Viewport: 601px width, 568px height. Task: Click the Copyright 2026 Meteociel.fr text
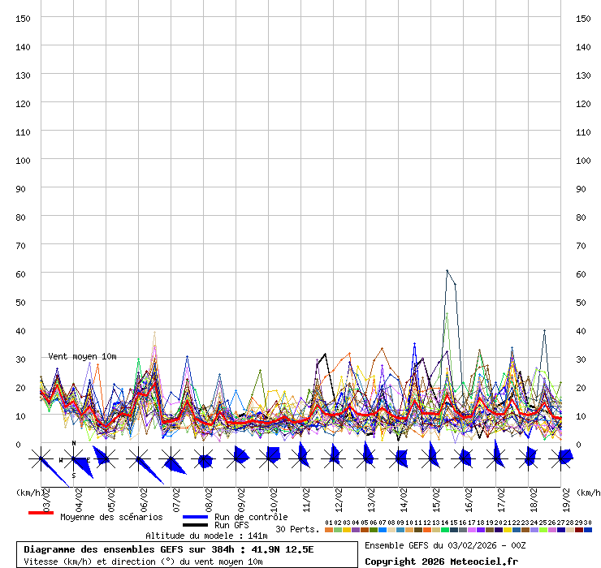point(441,562)
